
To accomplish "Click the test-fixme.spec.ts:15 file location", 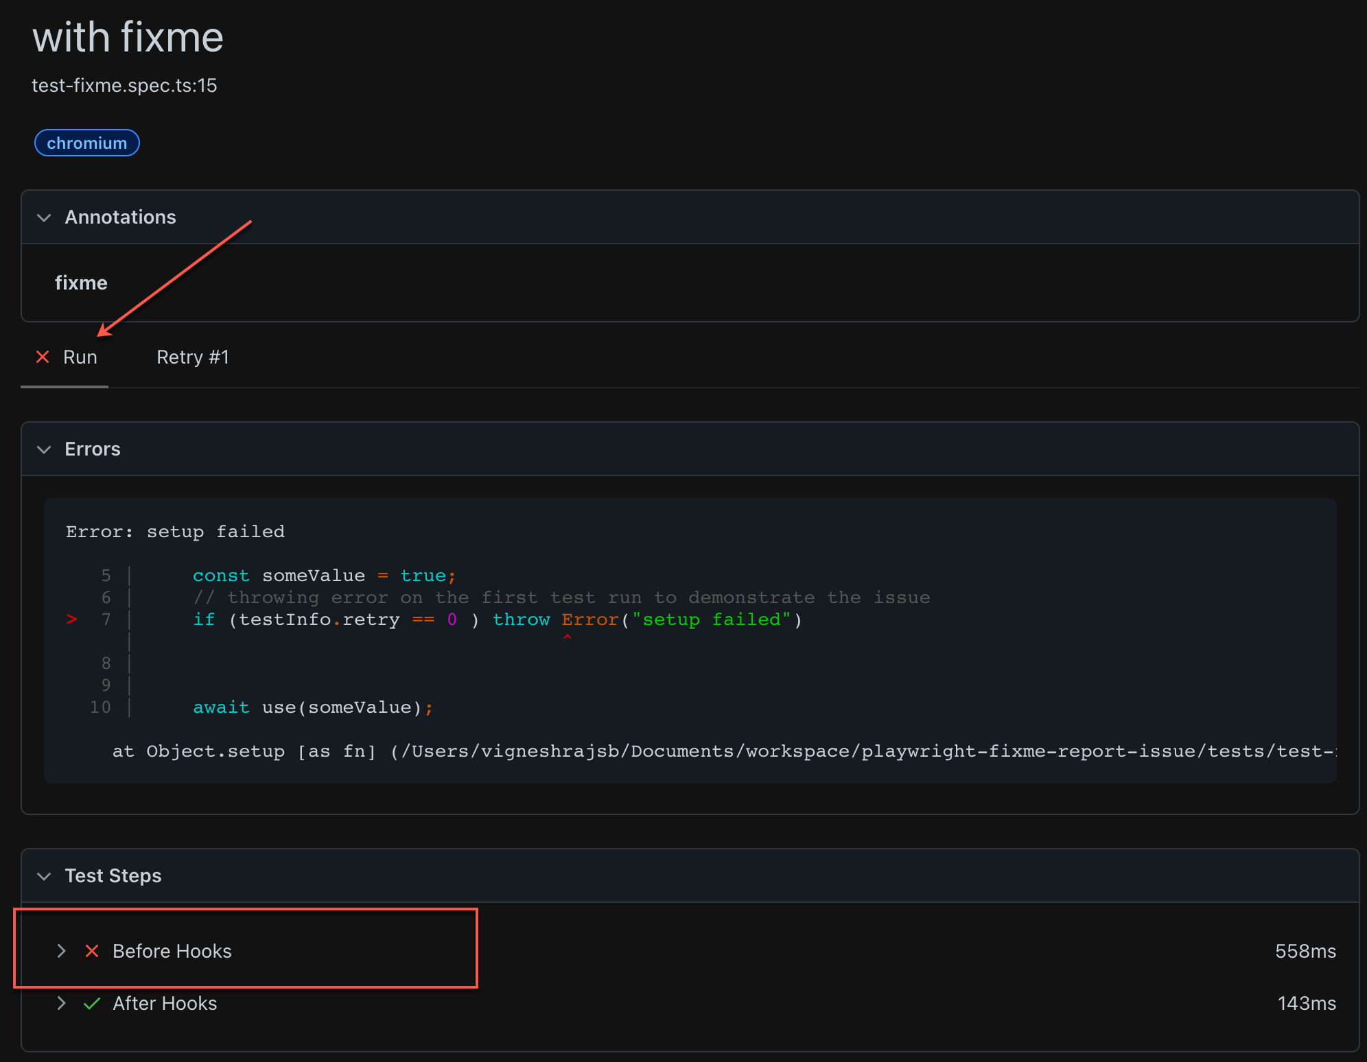I will (x=124, y=86).
